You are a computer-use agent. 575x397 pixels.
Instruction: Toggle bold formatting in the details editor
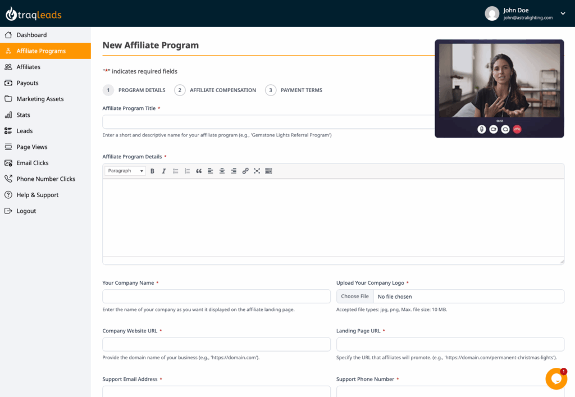pyautogui.click(x=153, y=171)
